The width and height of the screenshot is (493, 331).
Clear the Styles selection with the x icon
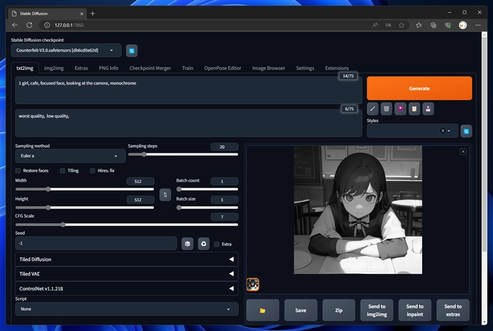click(442, 131)
